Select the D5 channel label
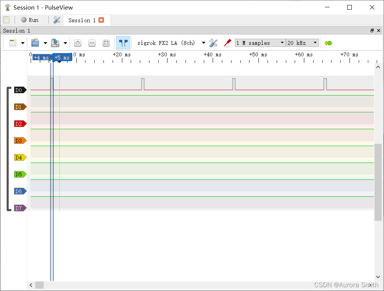The image size is (384, 291). click(20, 174)
